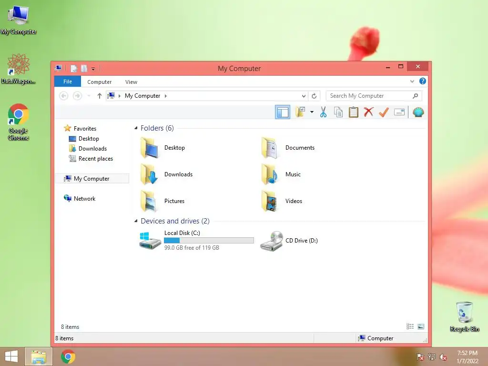Open the Computer ribbon tab
The height and width of the screenshot is (366, 488).
(99, 82)
